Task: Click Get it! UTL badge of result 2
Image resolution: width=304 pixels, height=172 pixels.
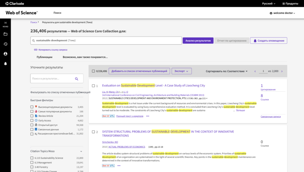Action: pyautogui.click(x=108, y=166)
